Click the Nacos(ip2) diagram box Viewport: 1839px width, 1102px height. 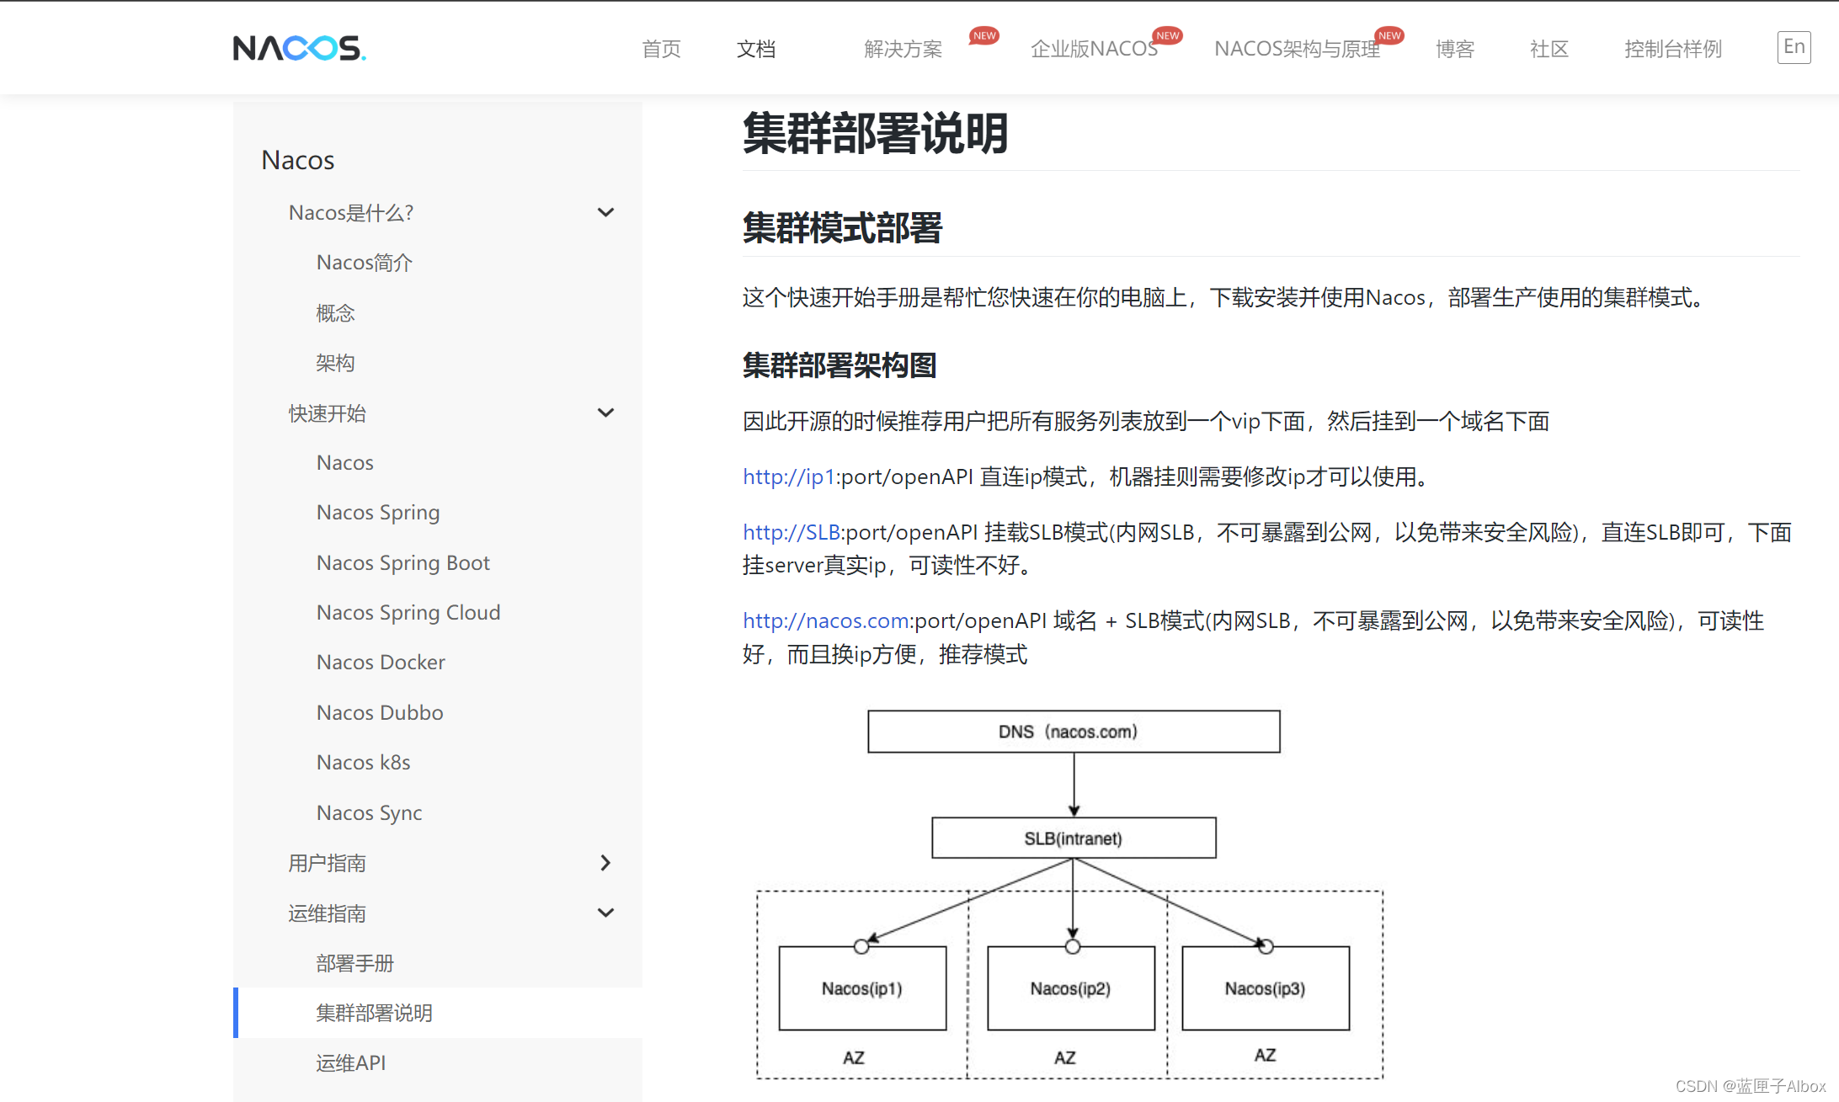tap(1071, 988)
